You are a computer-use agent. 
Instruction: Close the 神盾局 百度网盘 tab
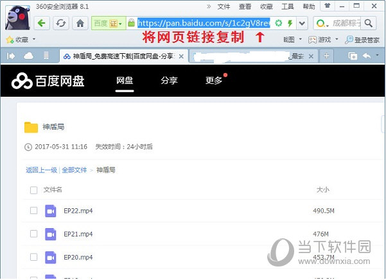(181, 56)
